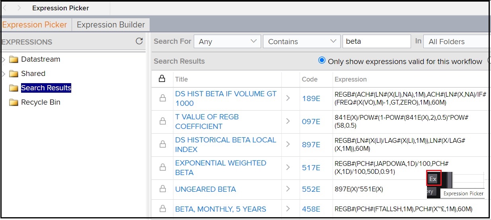Click the forward navigation arrow at top

pos(19,8)
